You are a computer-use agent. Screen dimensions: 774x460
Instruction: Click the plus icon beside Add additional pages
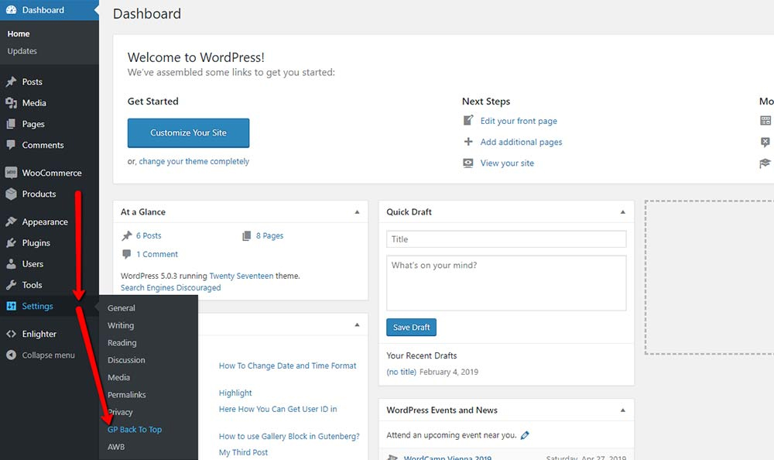coord(468,142)
